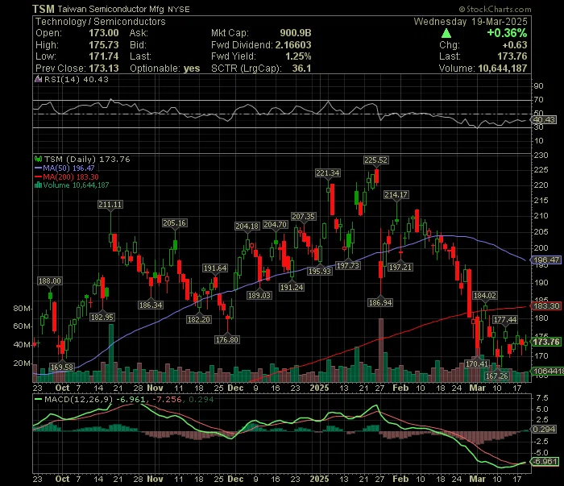Image resolution: width=564 pixels, height=486 pixels.
Task: Click the TSM ticker symbol title
Action: pyautogui.click(x=44, y=9)
